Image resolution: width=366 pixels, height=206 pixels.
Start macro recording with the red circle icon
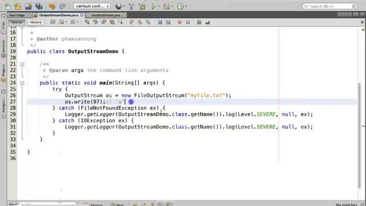coord(180,22)
